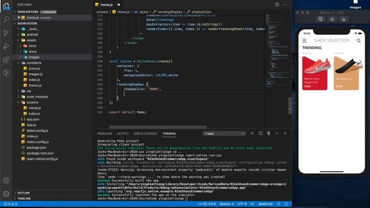Image resolution: width=370 pixels, height=208 pixels.
Task: Expand the Timeline section
Action: point(15,198)
